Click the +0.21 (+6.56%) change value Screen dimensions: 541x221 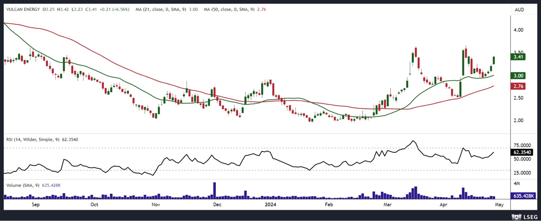115,10
